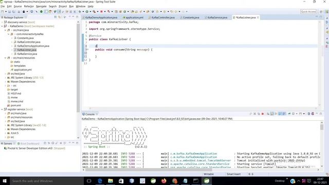Minimize the Package Explorer view
329x185 pixels.
pyautogui.click(x=73, y=17)
